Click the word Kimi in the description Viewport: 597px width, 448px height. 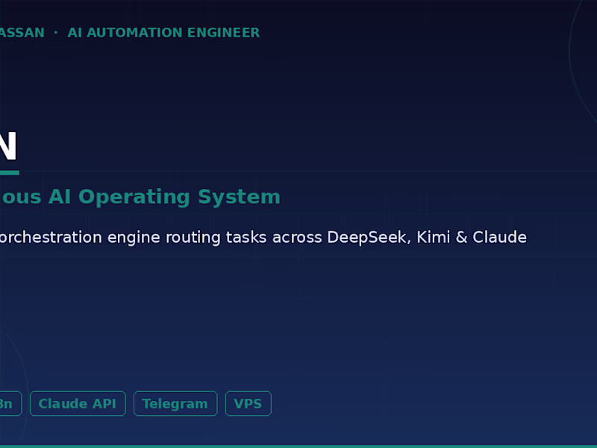(x=433, y=237)
